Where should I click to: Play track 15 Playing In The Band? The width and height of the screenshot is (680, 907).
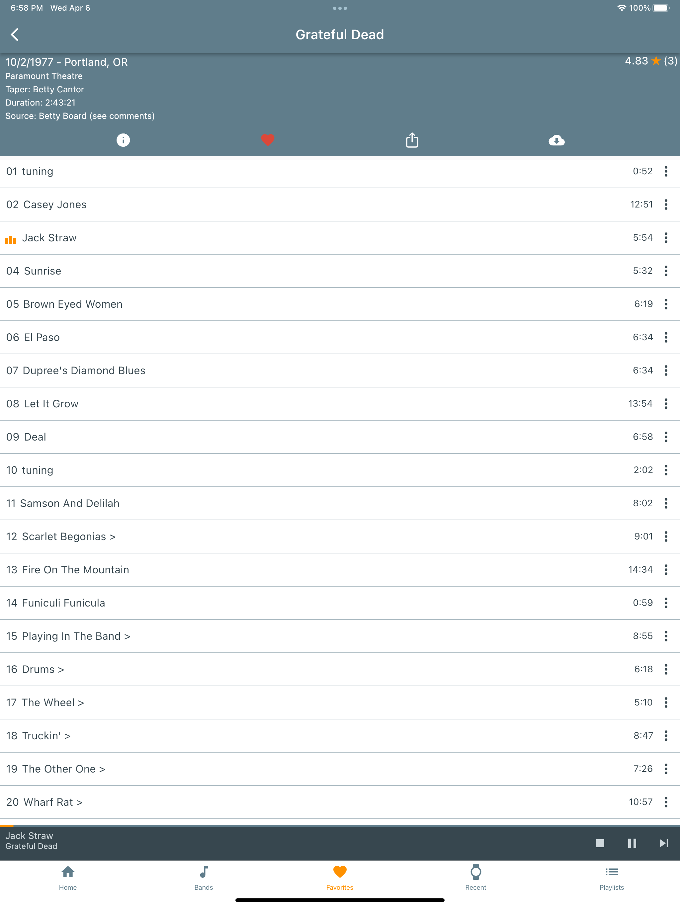(x=340, y=636)
